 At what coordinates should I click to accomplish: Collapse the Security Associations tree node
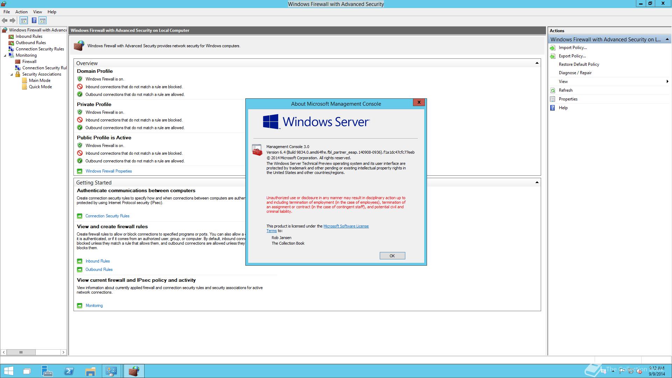[12, 75]
